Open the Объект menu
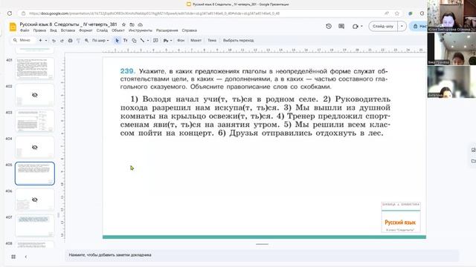This screenshot has width=476, height=267. [x=118, y=30]
